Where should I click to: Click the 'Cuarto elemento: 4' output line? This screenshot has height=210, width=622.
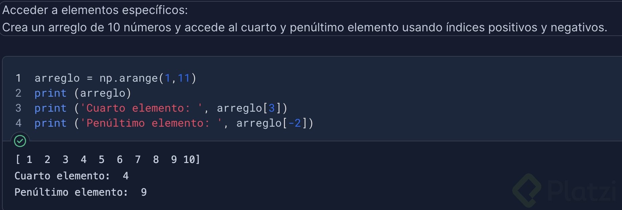71,176
